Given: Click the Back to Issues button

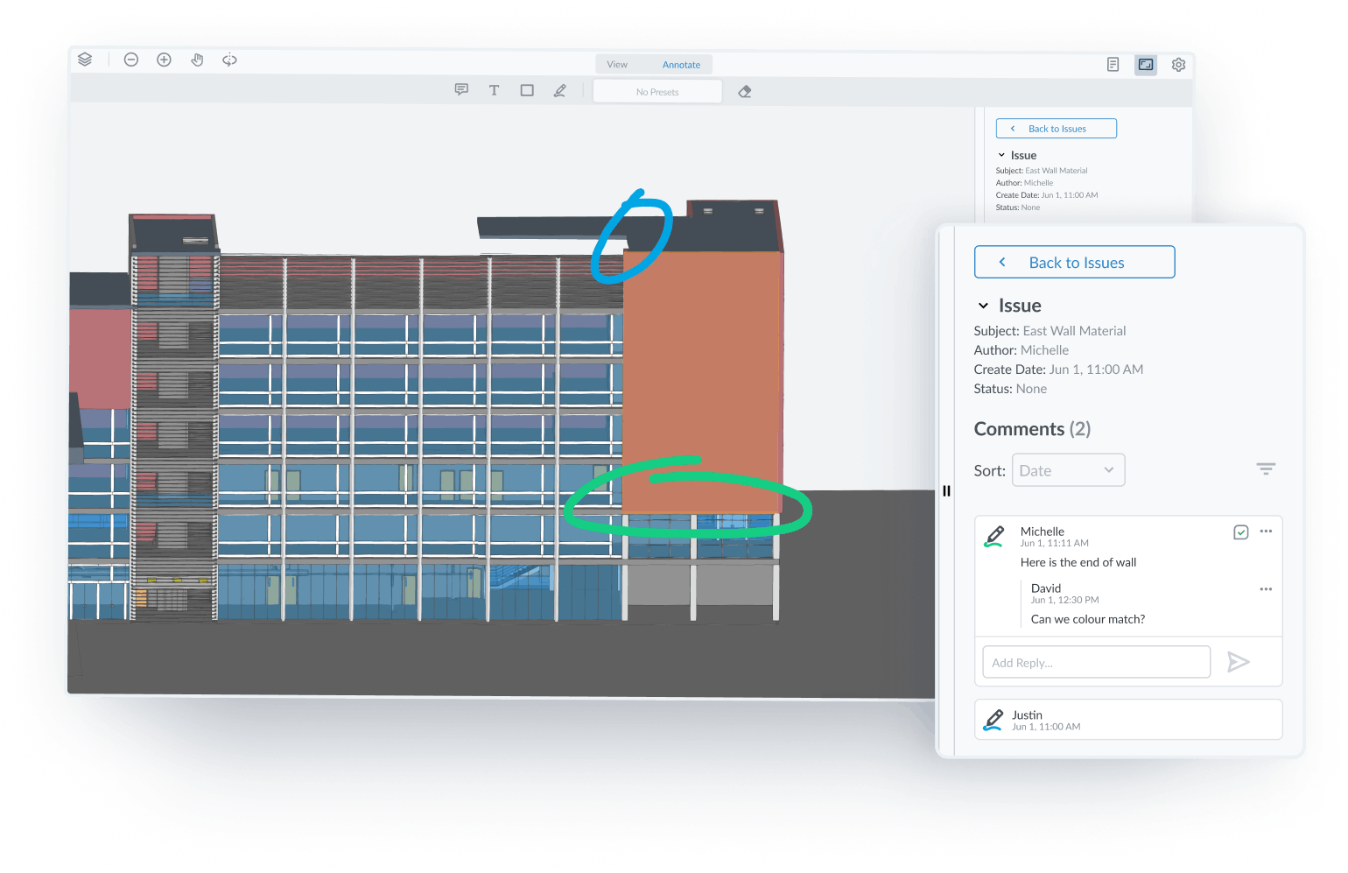Looking at the screenshot, I should (1074, 262).
